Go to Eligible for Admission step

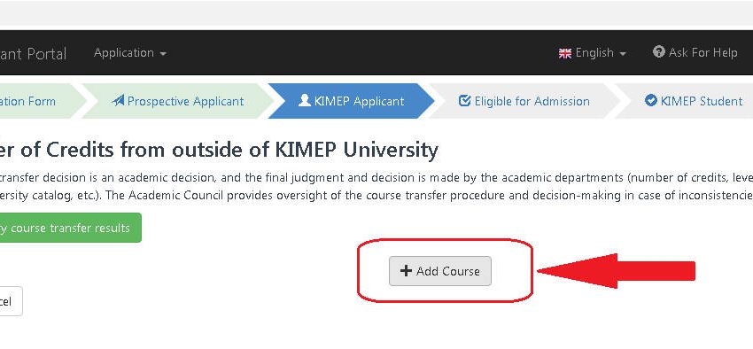pos(524,101)
